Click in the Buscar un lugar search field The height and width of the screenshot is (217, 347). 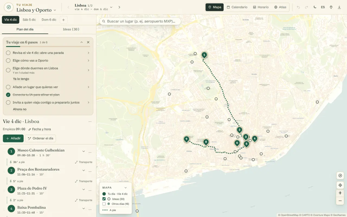point(140,21)
